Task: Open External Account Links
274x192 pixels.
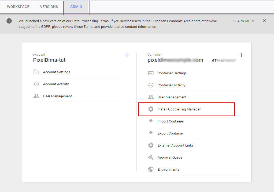Action: (175, 145)
